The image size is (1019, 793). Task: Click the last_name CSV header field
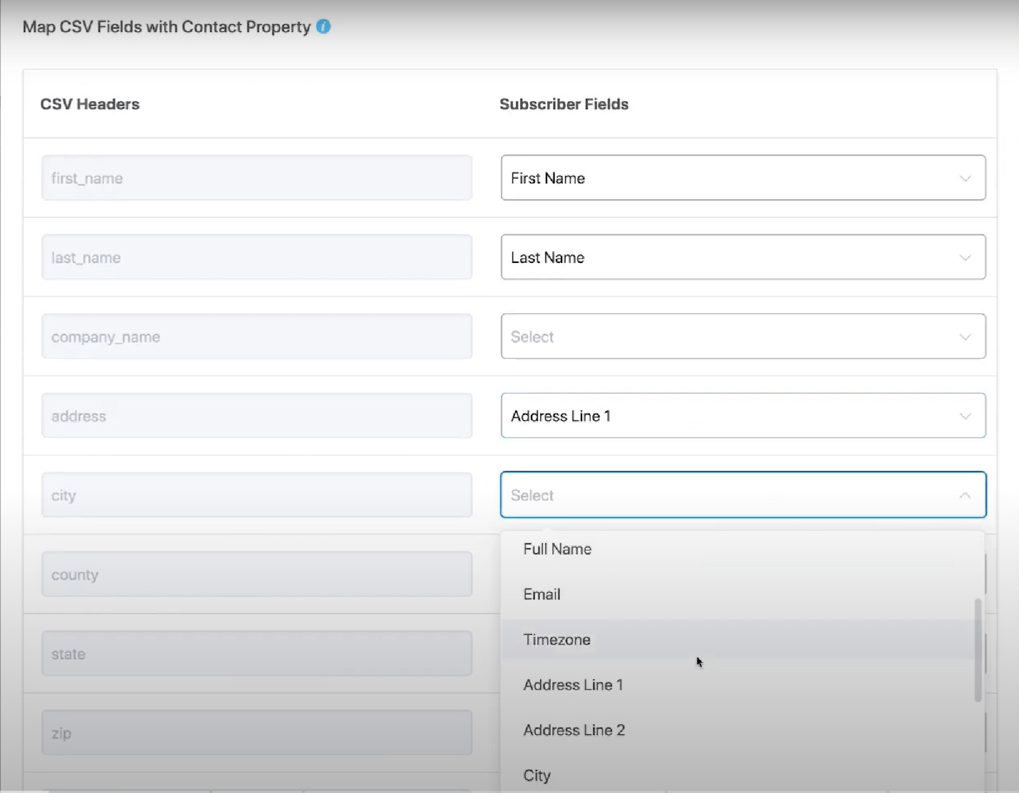pyautogui.click(x=256, y=257)
